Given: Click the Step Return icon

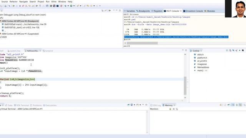Looking at the screenshot, I should click(33, 6).
